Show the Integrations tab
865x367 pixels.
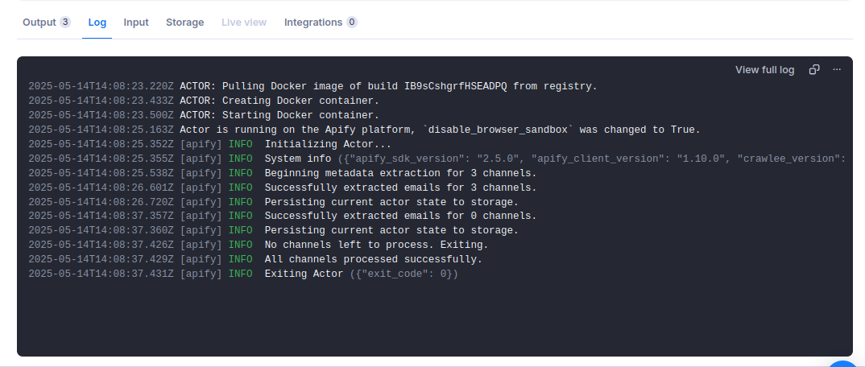pyautogui.click(x=321, y=23)
